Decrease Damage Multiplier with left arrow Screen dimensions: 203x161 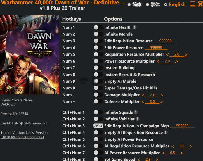[143, 95]
